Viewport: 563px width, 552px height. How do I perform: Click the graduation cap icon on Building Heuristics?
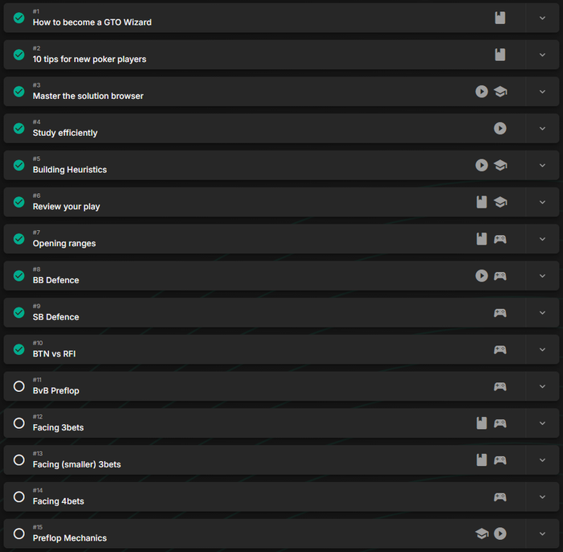tap(500, 165)
